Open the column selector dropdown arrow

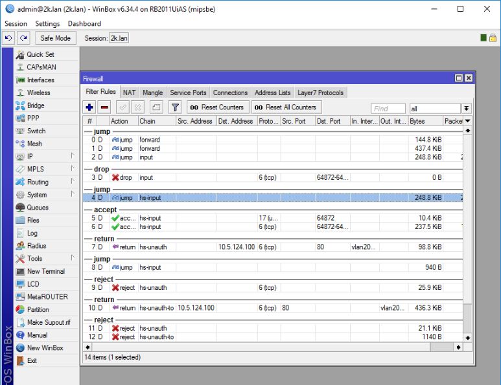(x=467, y=121)
